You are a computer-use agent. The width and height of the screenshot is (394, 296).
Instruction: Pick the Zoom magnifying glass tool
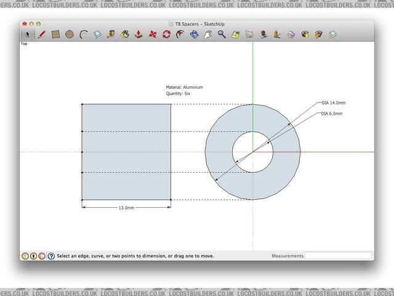pos(222,35)
